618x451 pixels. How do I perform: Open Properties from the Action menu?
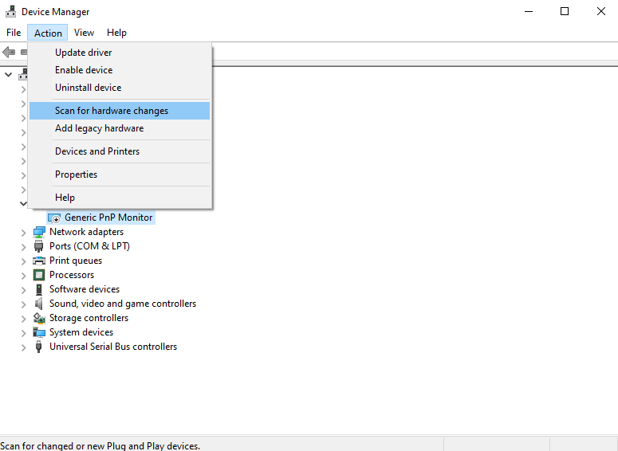[120, 175]
